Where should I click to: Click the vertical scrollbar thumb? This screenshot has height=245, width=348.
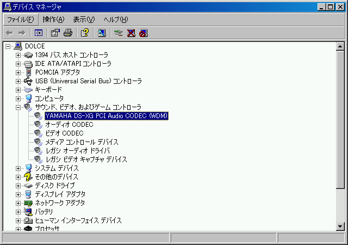coord(340,120)
